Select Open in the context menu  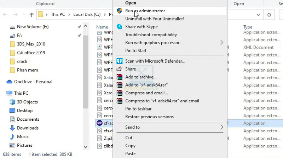point(170,3)
